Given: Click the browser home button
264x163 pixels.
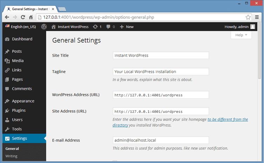Looking at the screenshot, I should coord(31,17).
